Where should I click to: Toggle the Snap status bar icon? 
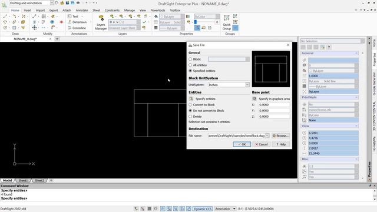coord(143,209)
